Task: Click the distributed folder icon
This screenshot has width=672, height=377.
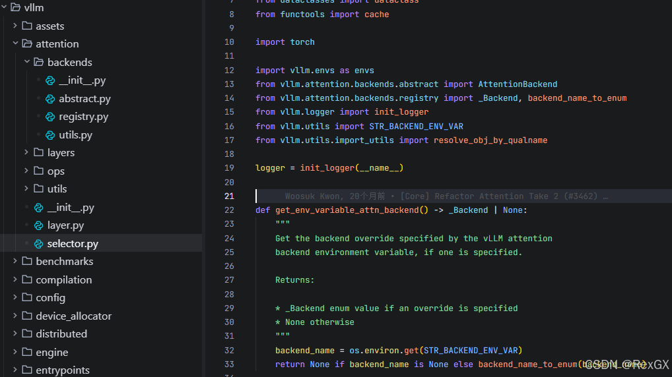Action: click(27, 333)
